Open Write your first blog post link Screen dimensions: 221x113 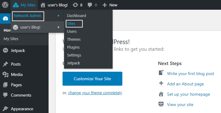click(191, 74)
